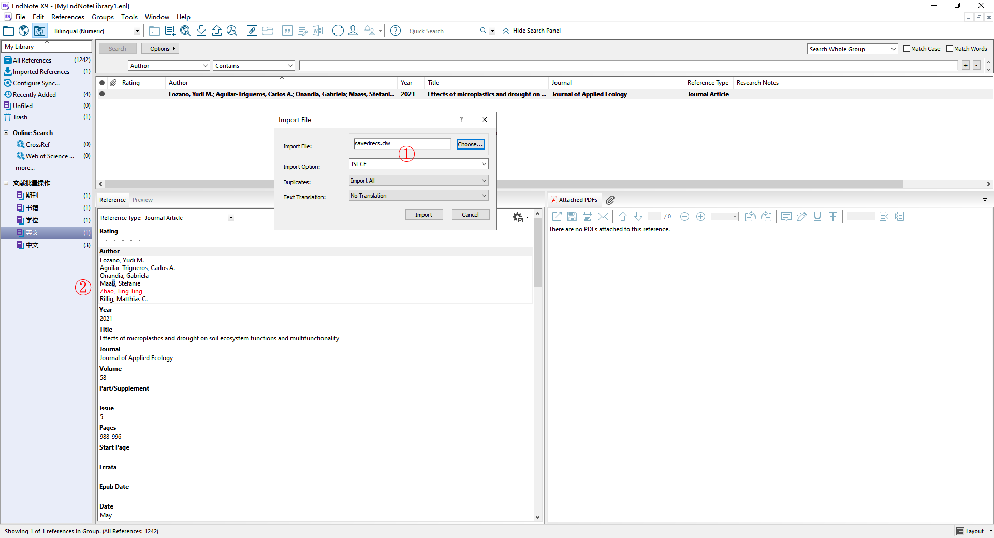
Task: Click the Import down-arrow icon in toolbar
Action: coord(201,31)
